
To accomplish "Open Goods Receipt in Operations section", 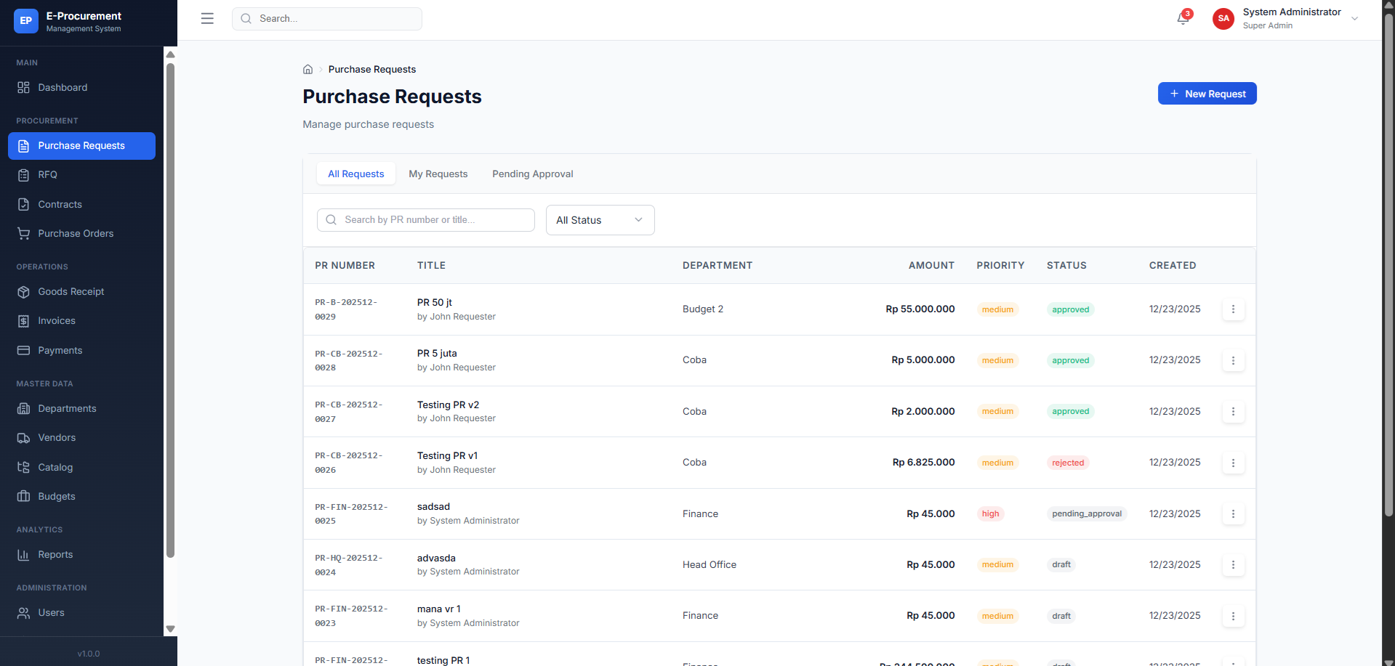I will [71, 291].
